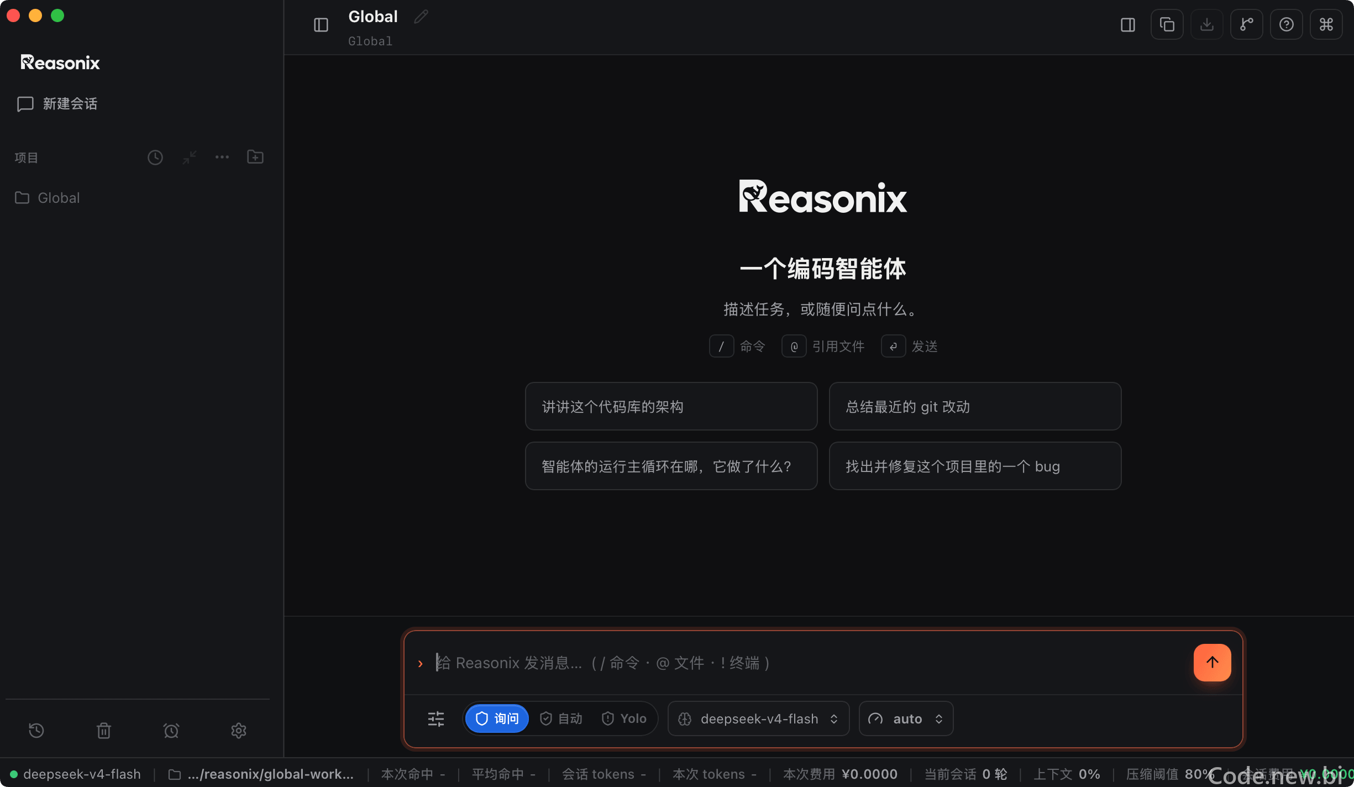Screen dimensions: 1354x787
Task: Click the slash 命令 shortcut hint
Action: point(737,347)
